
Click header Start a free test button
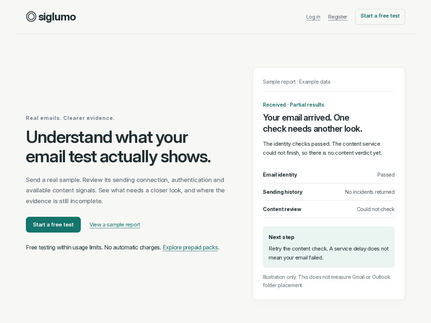point(380,17)
